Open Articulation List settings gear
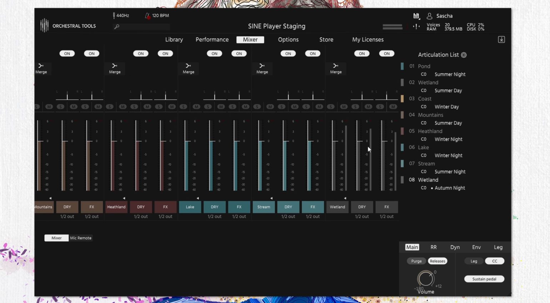This screenshot has height=303, width=550. coord(464,55)
